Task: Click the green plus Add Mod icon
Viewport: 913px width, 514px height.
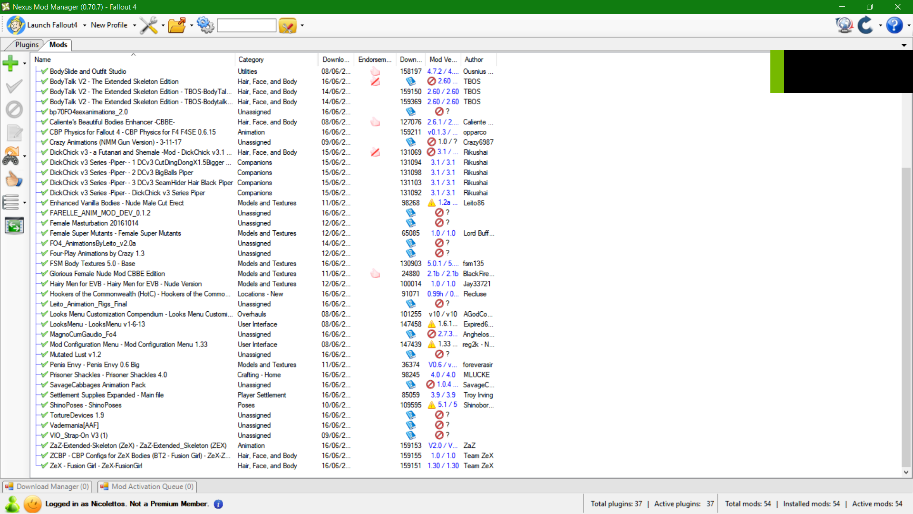Action: (10, 63)
